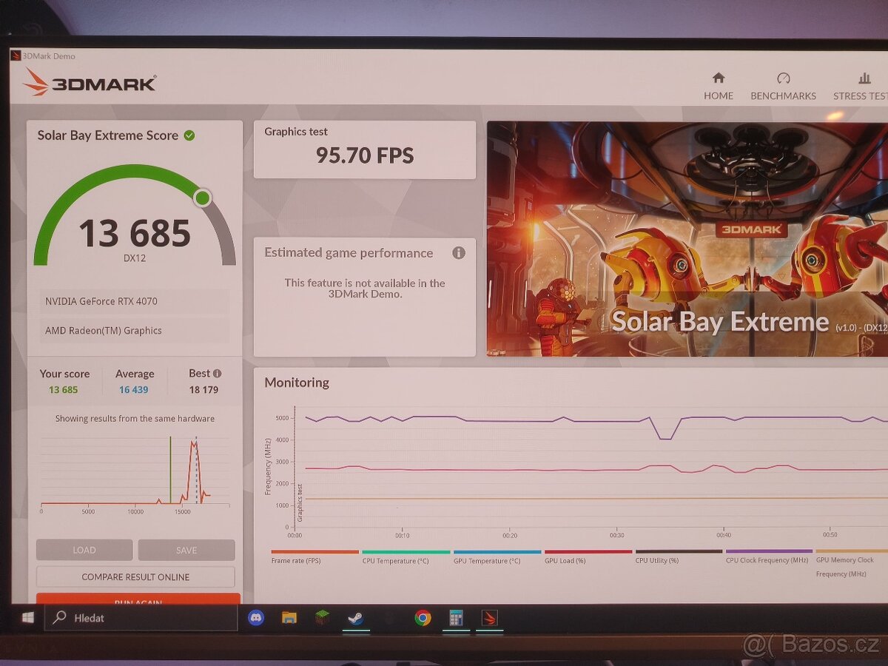Viewport: 888px width, 666px height.
Task: Open the Home tab icon
Action: click(718, 78)
